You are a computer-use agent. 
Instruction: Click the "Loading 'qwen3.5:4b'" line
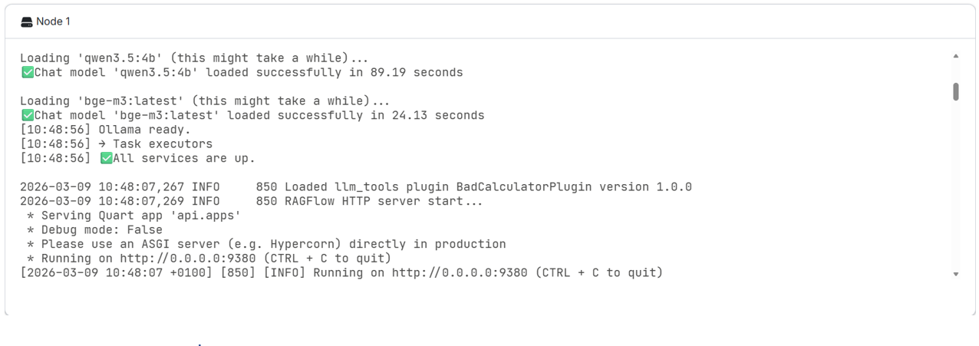[x=193, y=58]
